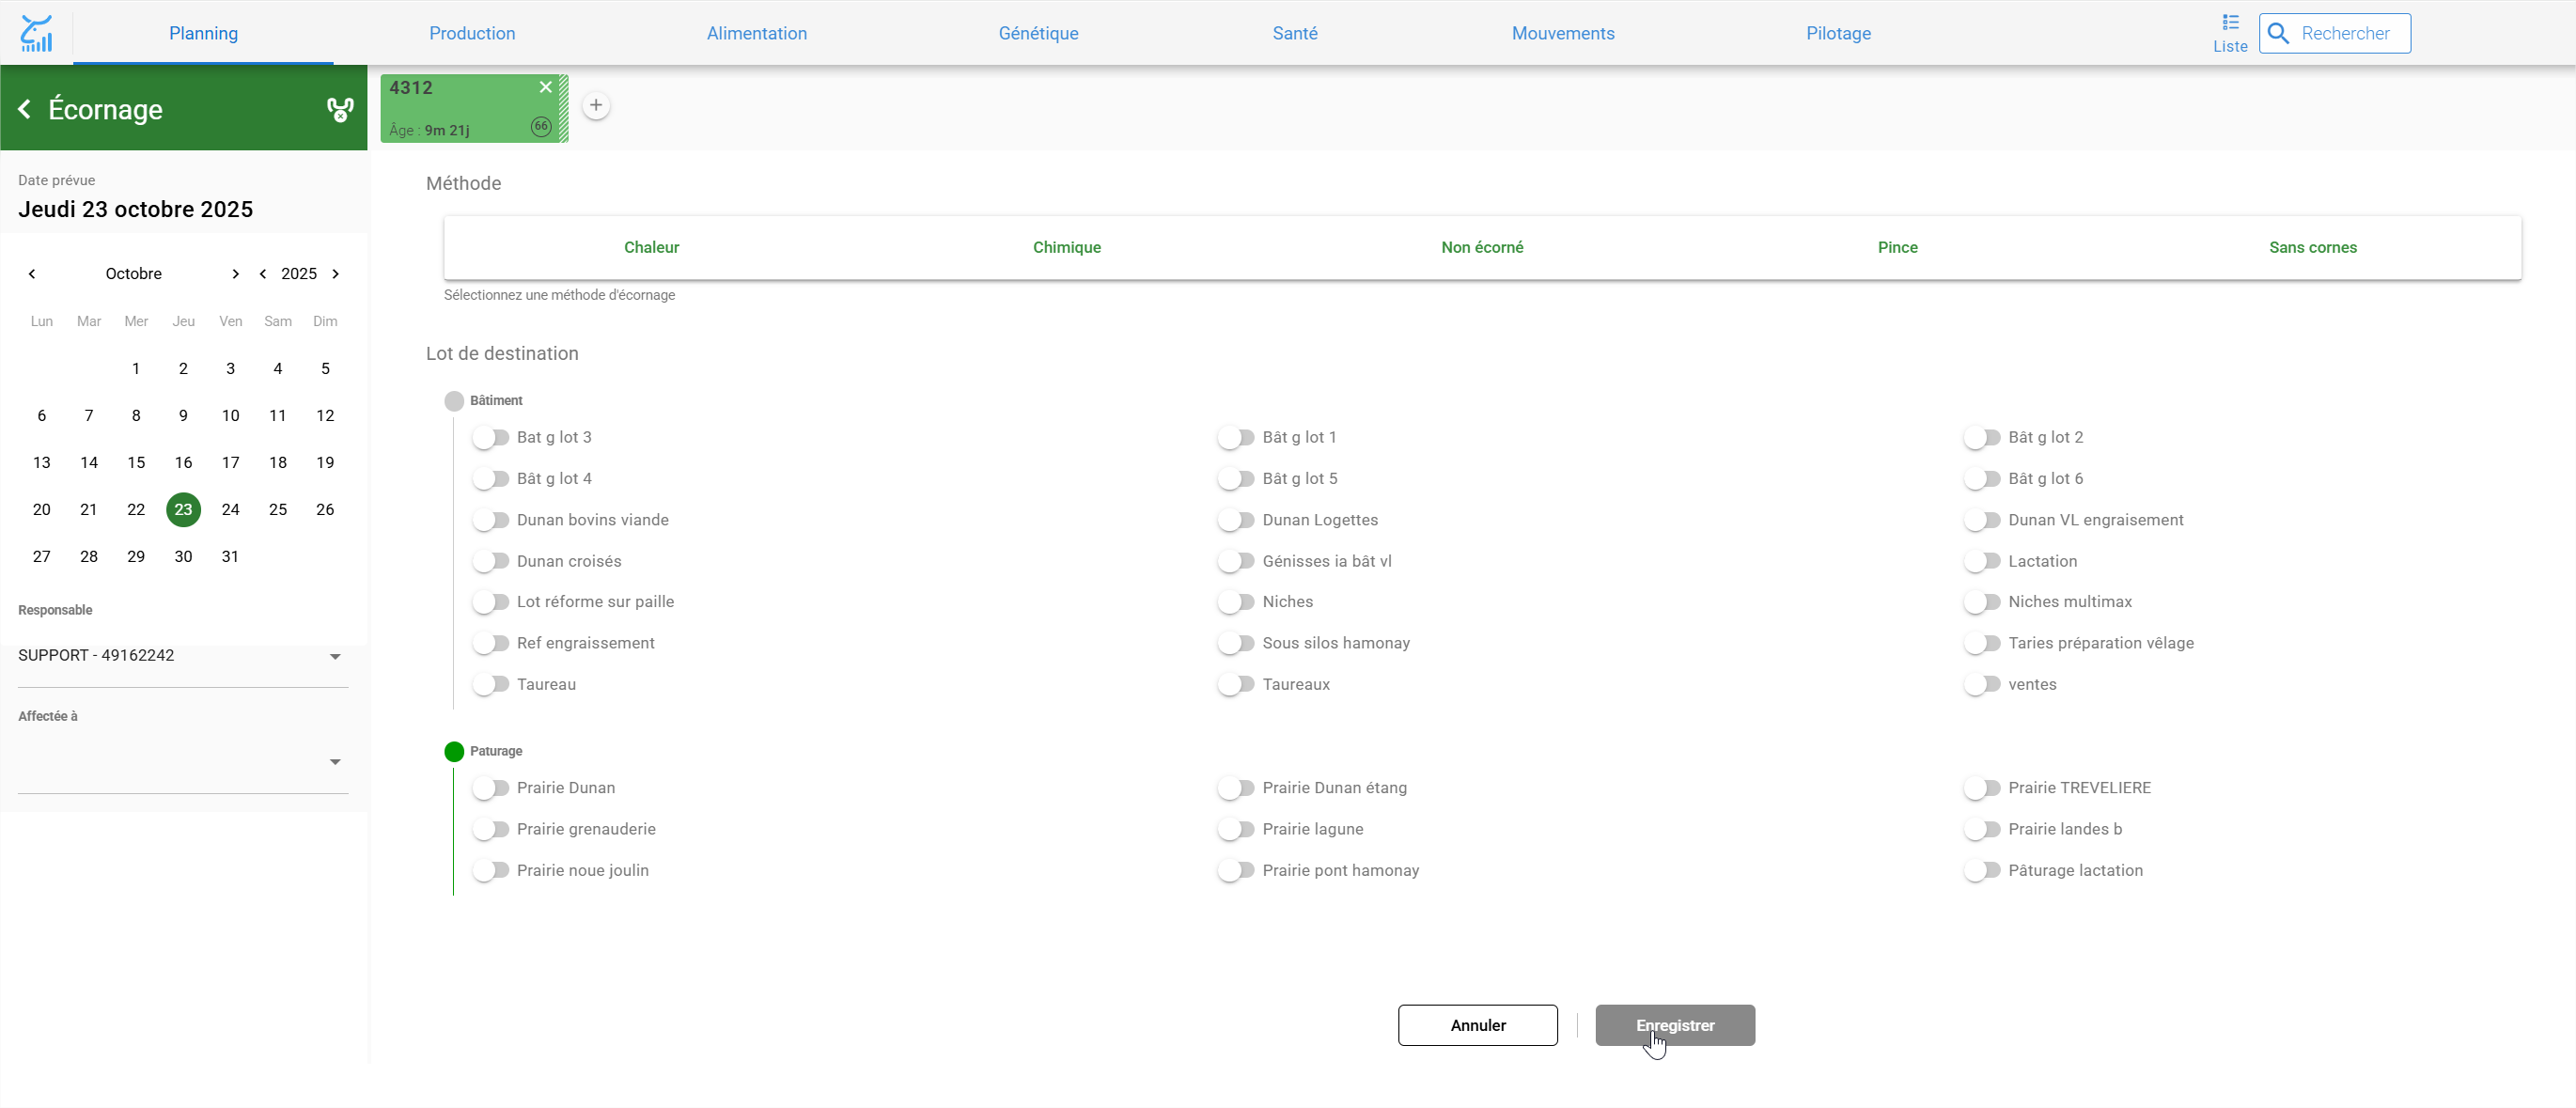Screen dimensions: 2576x1108
Task: Open the Liste view icon
Action: point(2230,33)
